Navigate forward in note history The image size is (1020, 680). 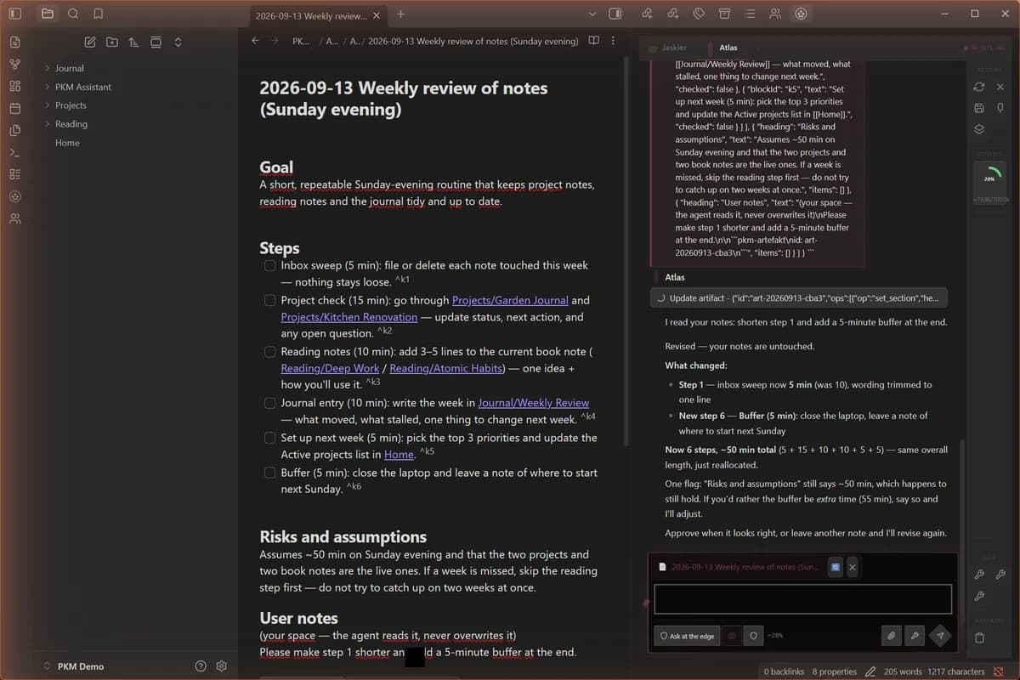pos(275,41)
